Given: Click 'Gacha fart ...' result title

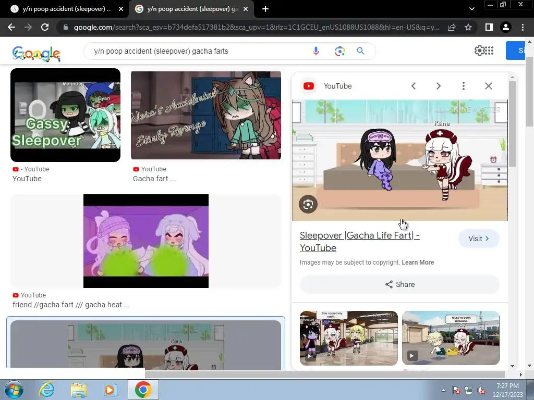Looking at the screenshot, I should [154, 179].
